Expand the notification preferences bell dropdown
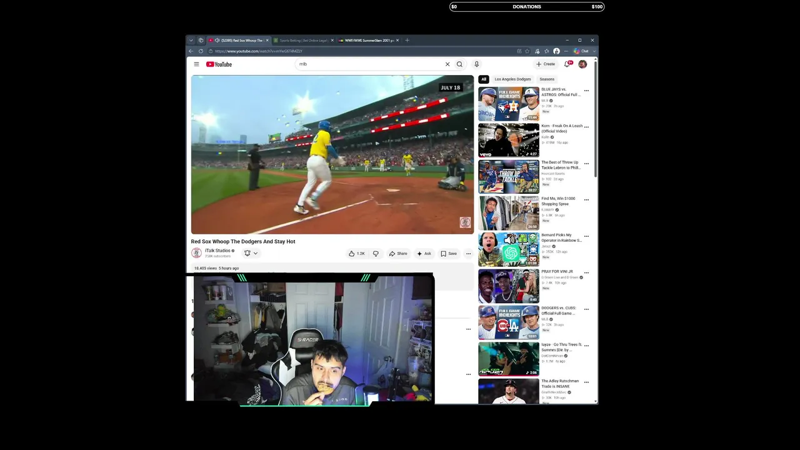This screenshot has height=450, width=800. 251,253
